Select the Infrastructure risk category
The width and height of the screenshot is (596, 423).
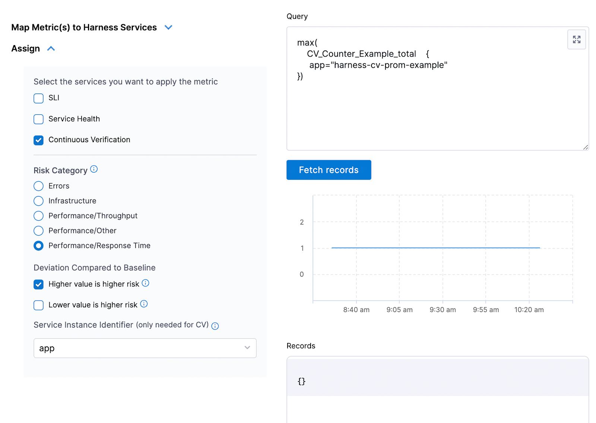click(38, 201)
